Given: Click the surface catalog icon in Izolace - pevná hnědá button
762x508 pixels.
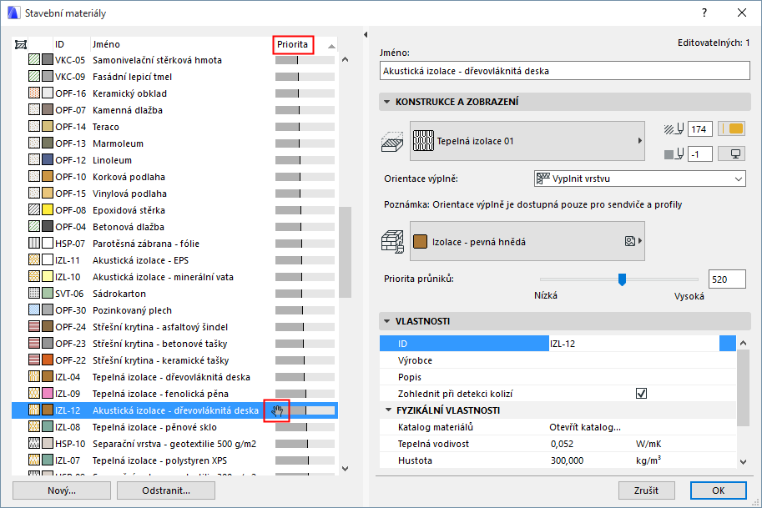Looking at the screenshot, I should [x=630, y=241].
